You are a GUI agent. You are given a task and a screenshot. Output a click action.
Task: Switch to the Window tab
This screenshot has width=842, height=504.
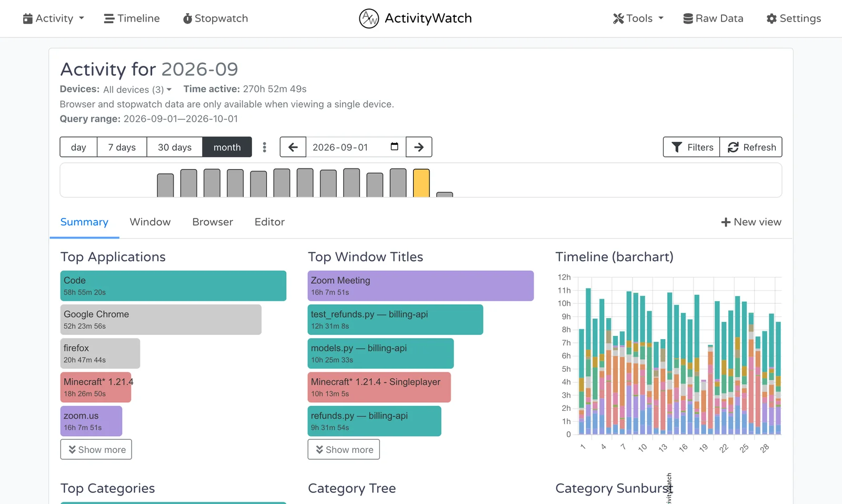[150, 222]
